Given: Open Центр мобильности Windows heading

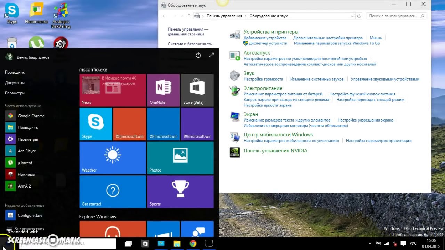Looking at the screenshot, I should (x=278, y=135).
